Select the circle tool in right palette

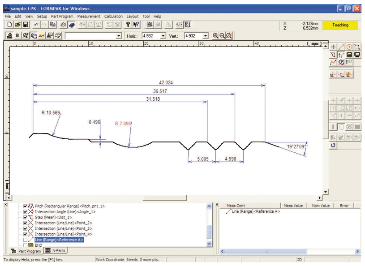pos(349,47)
